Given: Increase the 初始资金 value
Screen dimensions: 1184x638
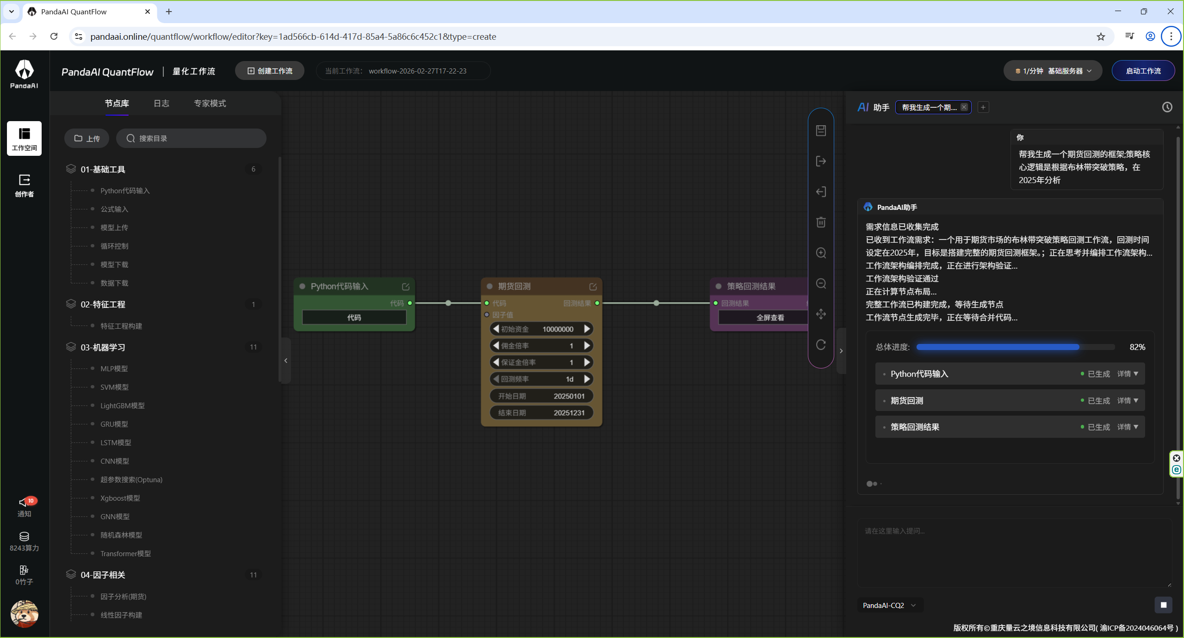Looking at the screenshot, I should (587, 329).
